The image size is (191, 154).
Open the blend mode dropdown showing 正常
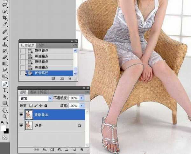(36, 98)
